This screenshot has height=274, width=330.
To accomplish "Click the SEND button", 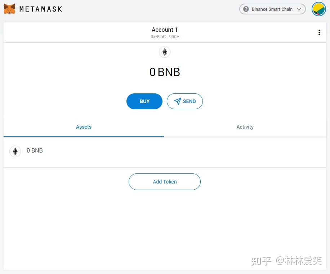I will pos(185,101).
